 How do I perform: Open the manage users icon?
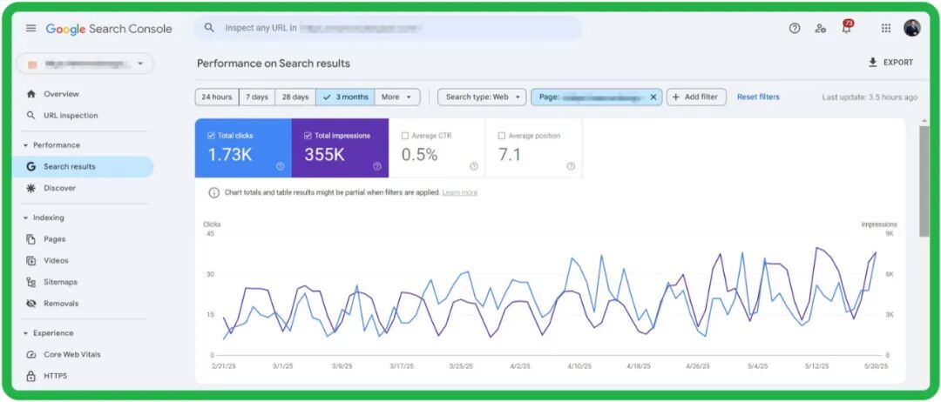point(820,28)
